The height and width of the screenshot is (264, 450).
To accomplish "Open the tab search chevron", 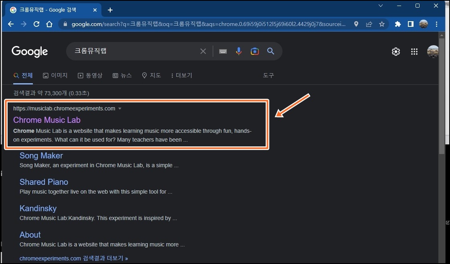I will [x=381, y=6].
